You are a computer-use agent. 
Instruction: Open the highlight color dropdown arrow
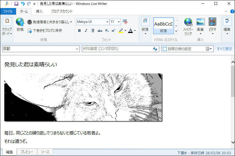click(x=125, y=31)
